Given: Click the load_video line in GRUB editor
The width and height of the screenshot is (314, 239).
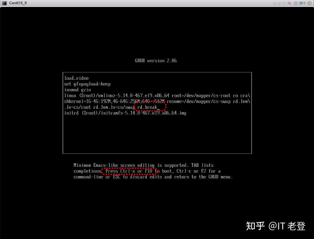Looking at the screenshot, I should pyautogui.click(x=76, y=78).
